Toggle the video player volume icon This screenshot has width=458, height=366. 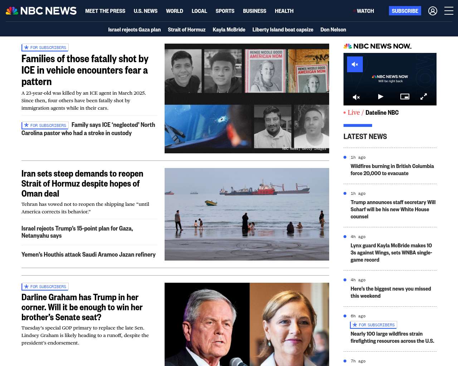356,97
